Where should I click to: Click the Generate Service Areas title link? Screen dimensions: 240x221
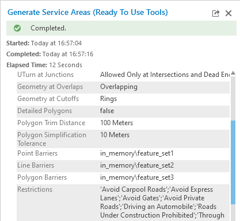[x=87, y=13]
